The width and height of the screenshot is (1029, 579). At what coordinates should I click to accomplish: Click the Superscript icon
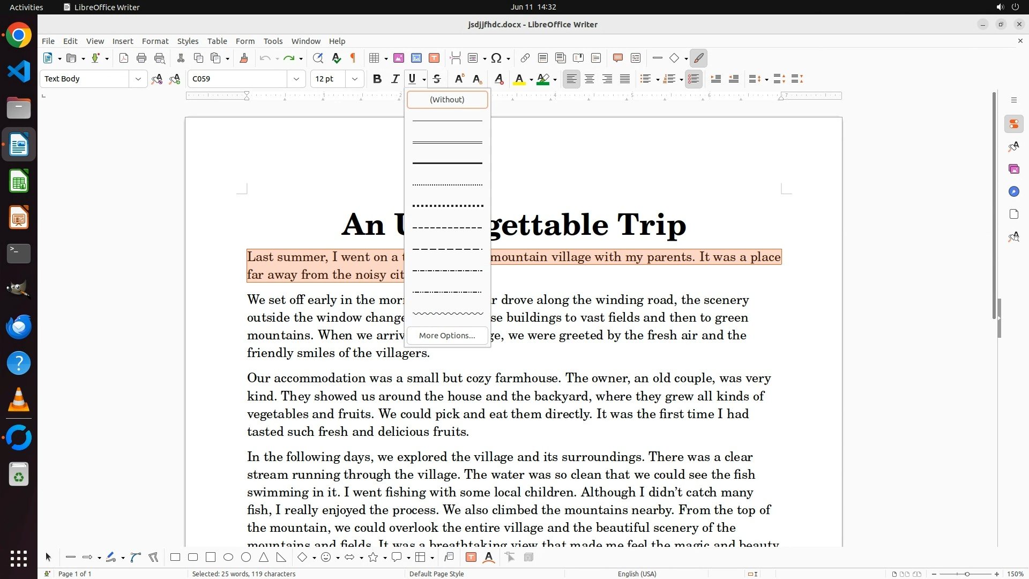tap(459, 79)
